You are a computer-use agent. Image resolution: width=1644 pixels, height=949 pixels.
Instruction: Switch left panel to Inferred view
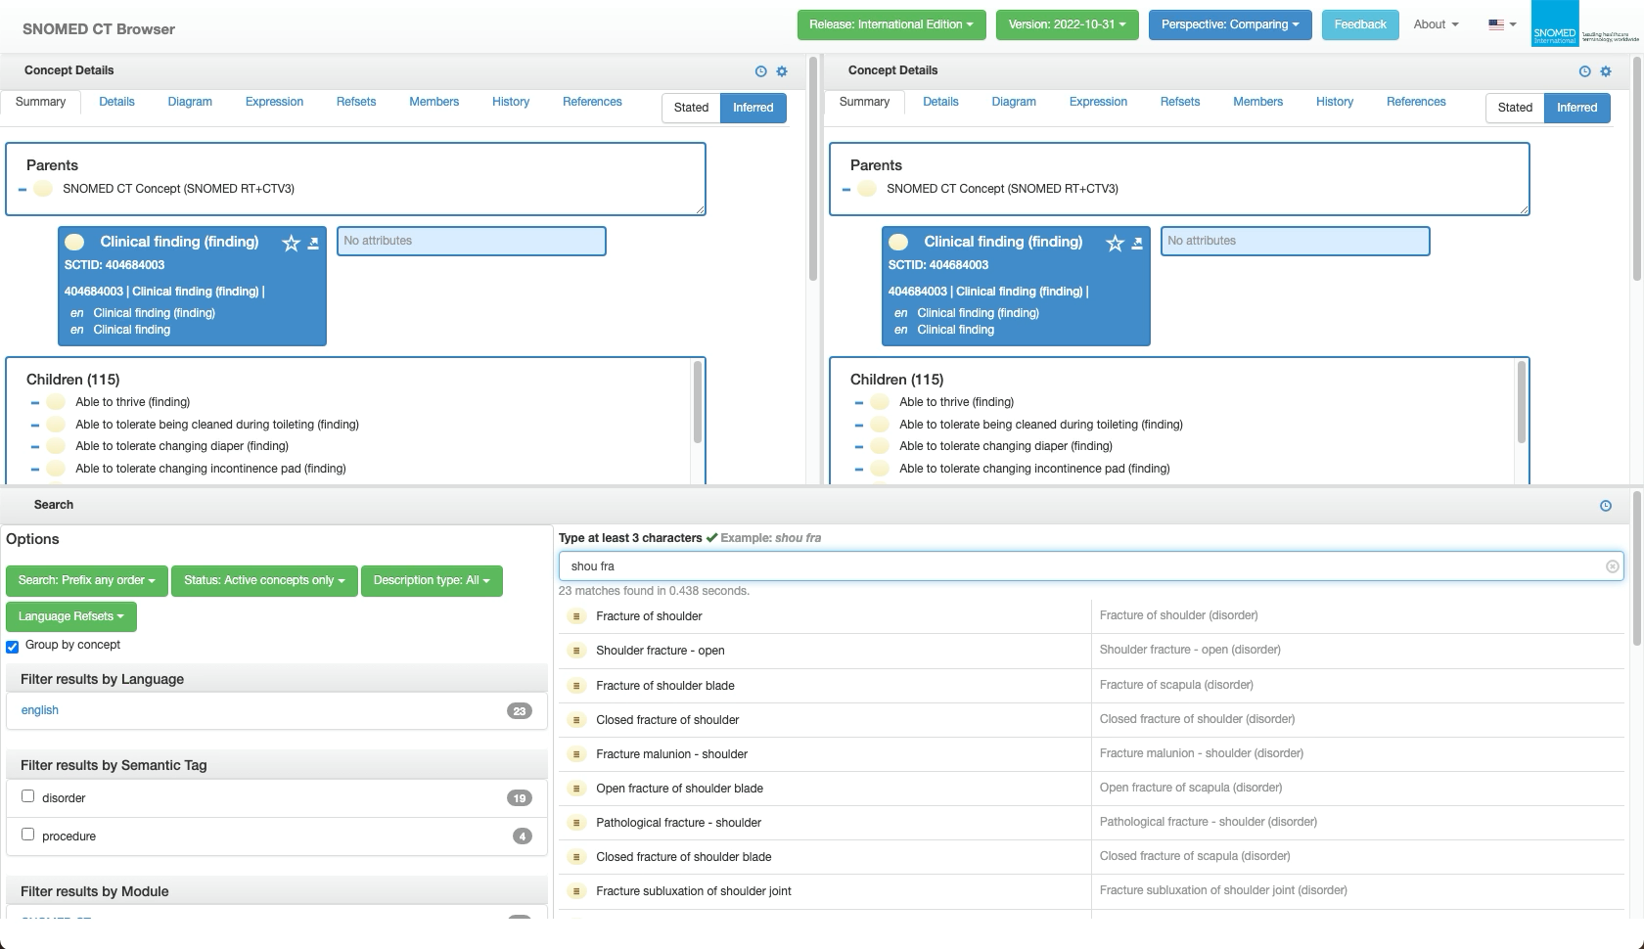753,108
